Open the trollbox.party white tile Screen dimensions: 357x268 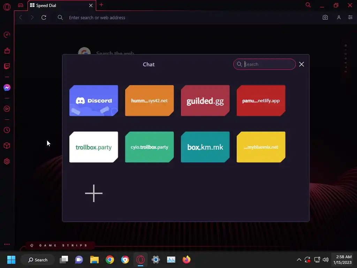coord(93,147)
